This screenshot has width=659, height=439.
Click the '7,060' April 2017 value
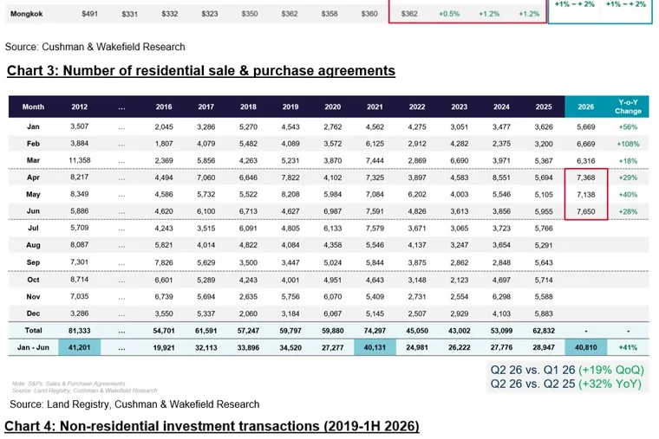pos(206,178)
